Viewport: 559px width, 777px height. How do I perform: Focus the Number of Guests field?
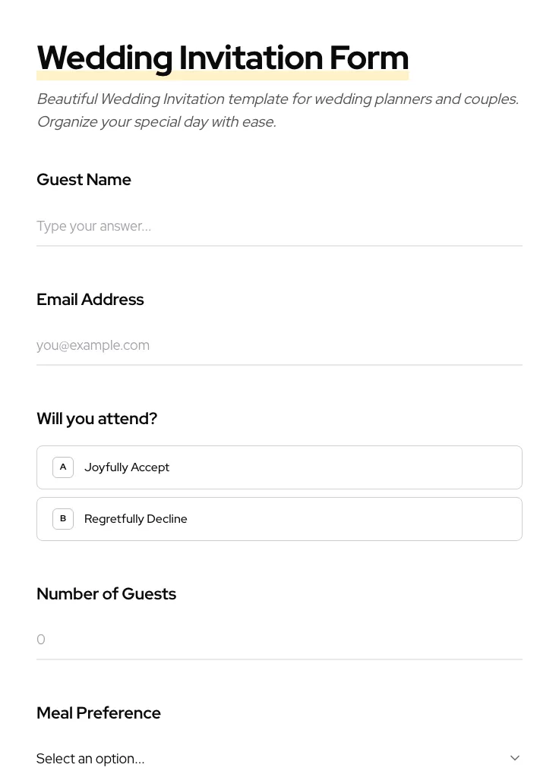(x=279, y=640)
